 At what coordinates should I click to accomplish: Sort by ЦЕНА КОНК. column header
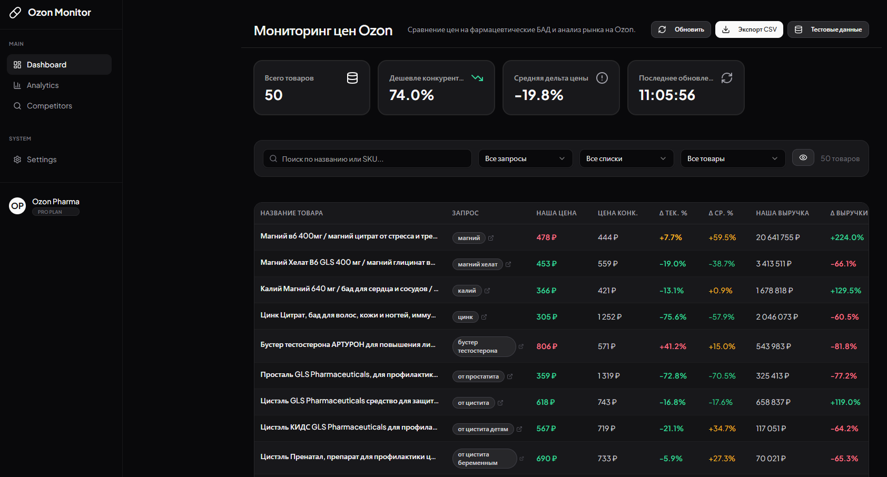618,213
